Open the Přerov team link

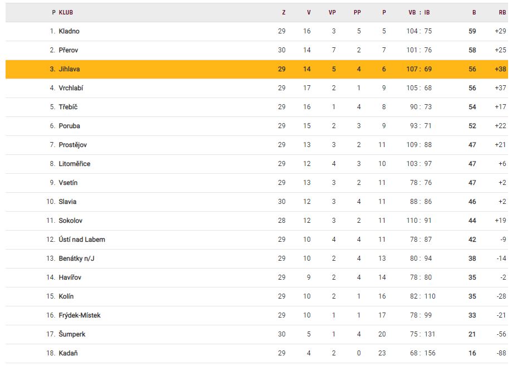point(69,50)
